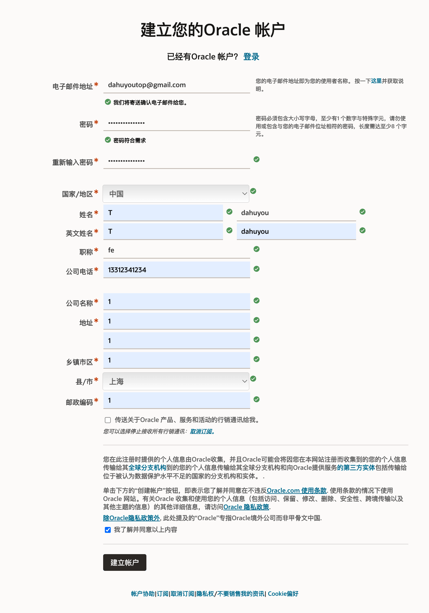
Task: Click 英文姓名 second field containing dahuyou
Action: (x=296, y=232)
